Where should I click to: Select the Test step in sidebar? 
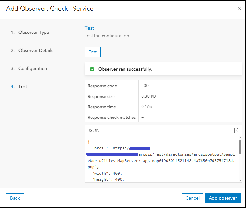23,86
